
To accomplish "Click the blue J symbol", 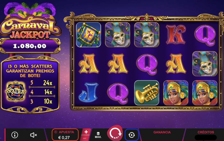I will click(x=88, y=92).
